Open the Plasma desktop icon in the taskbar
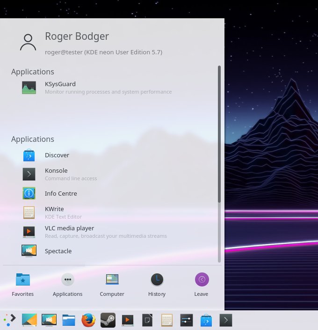 pyautogui.click(x=29, y=320)
